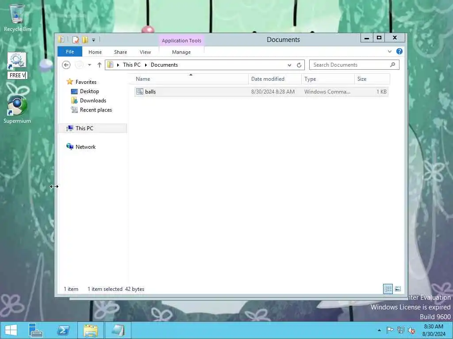Open the Notepad taskbar item
453x339 pixels.
[x=118, y=330]
